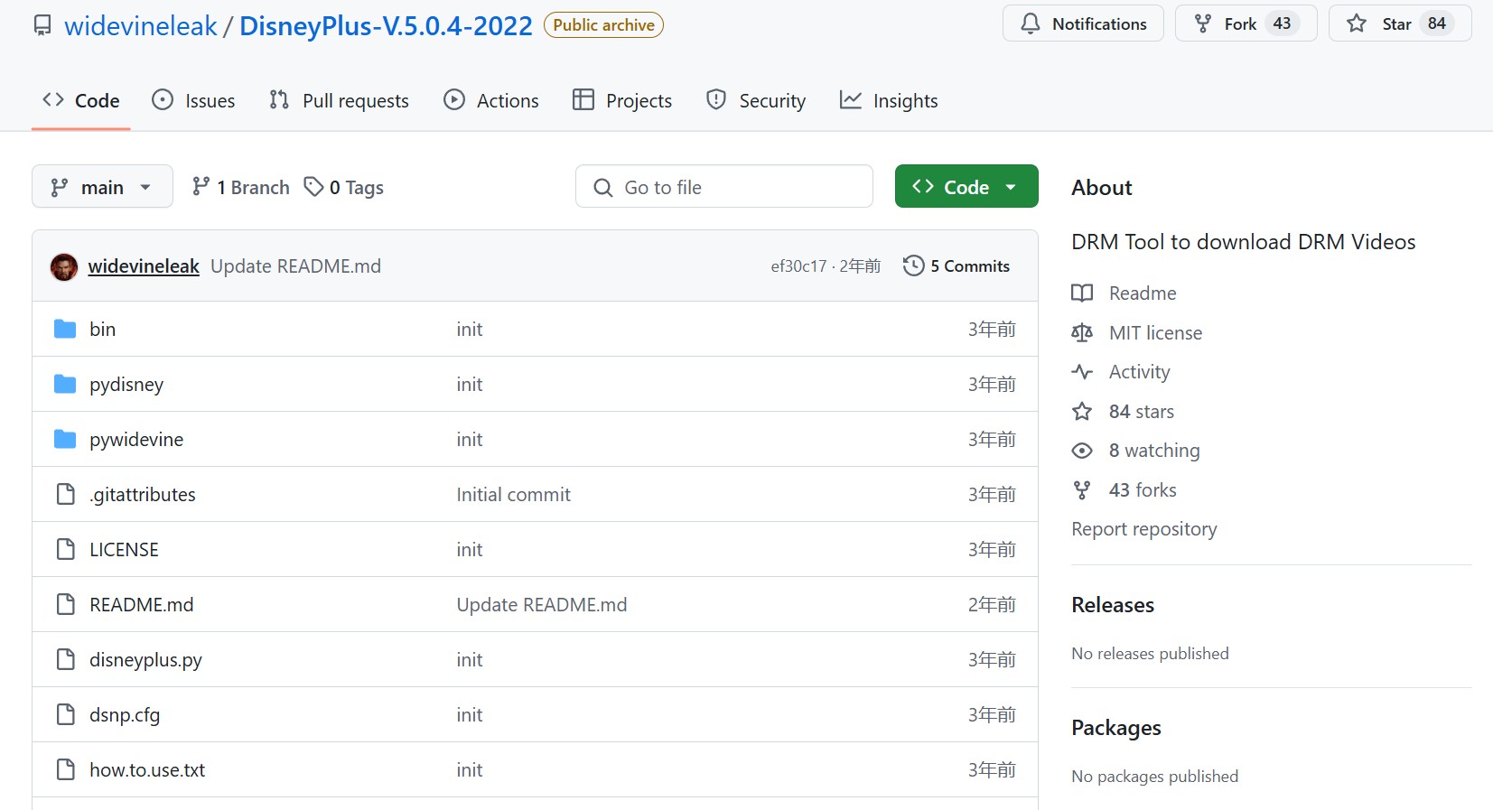The width and height of the screenshot is (1493, 810).
Task: Click the branch icon beside 1 Branch
Action: click(201, 186)
